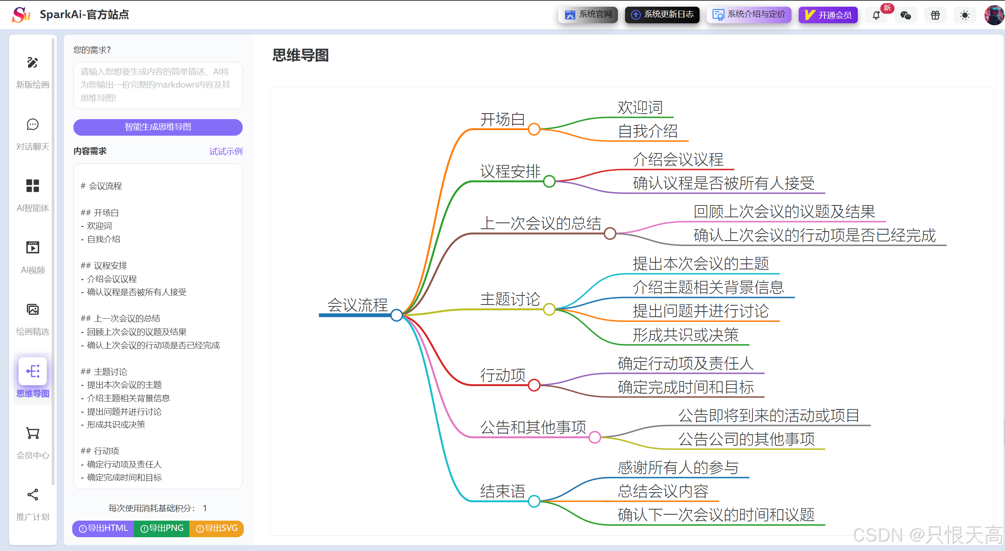Open the 新版绘画 drawing icon

pos(32,63)
